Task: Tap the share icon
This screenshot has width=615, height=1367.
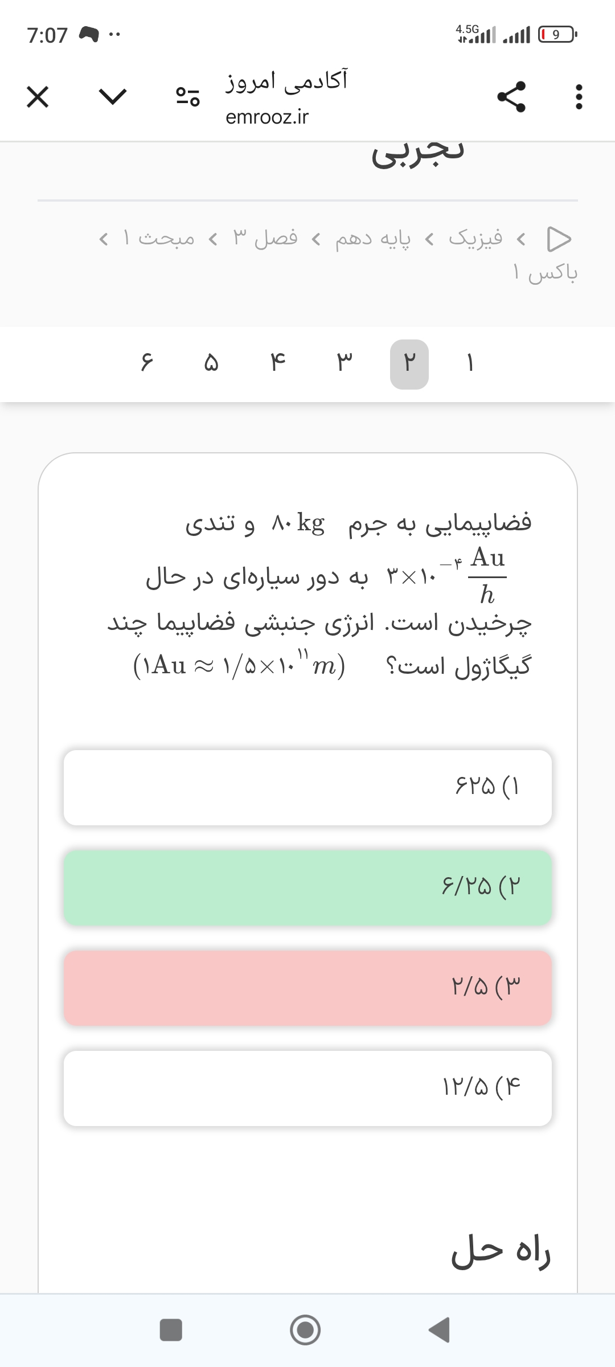Action: pos(511,96)
